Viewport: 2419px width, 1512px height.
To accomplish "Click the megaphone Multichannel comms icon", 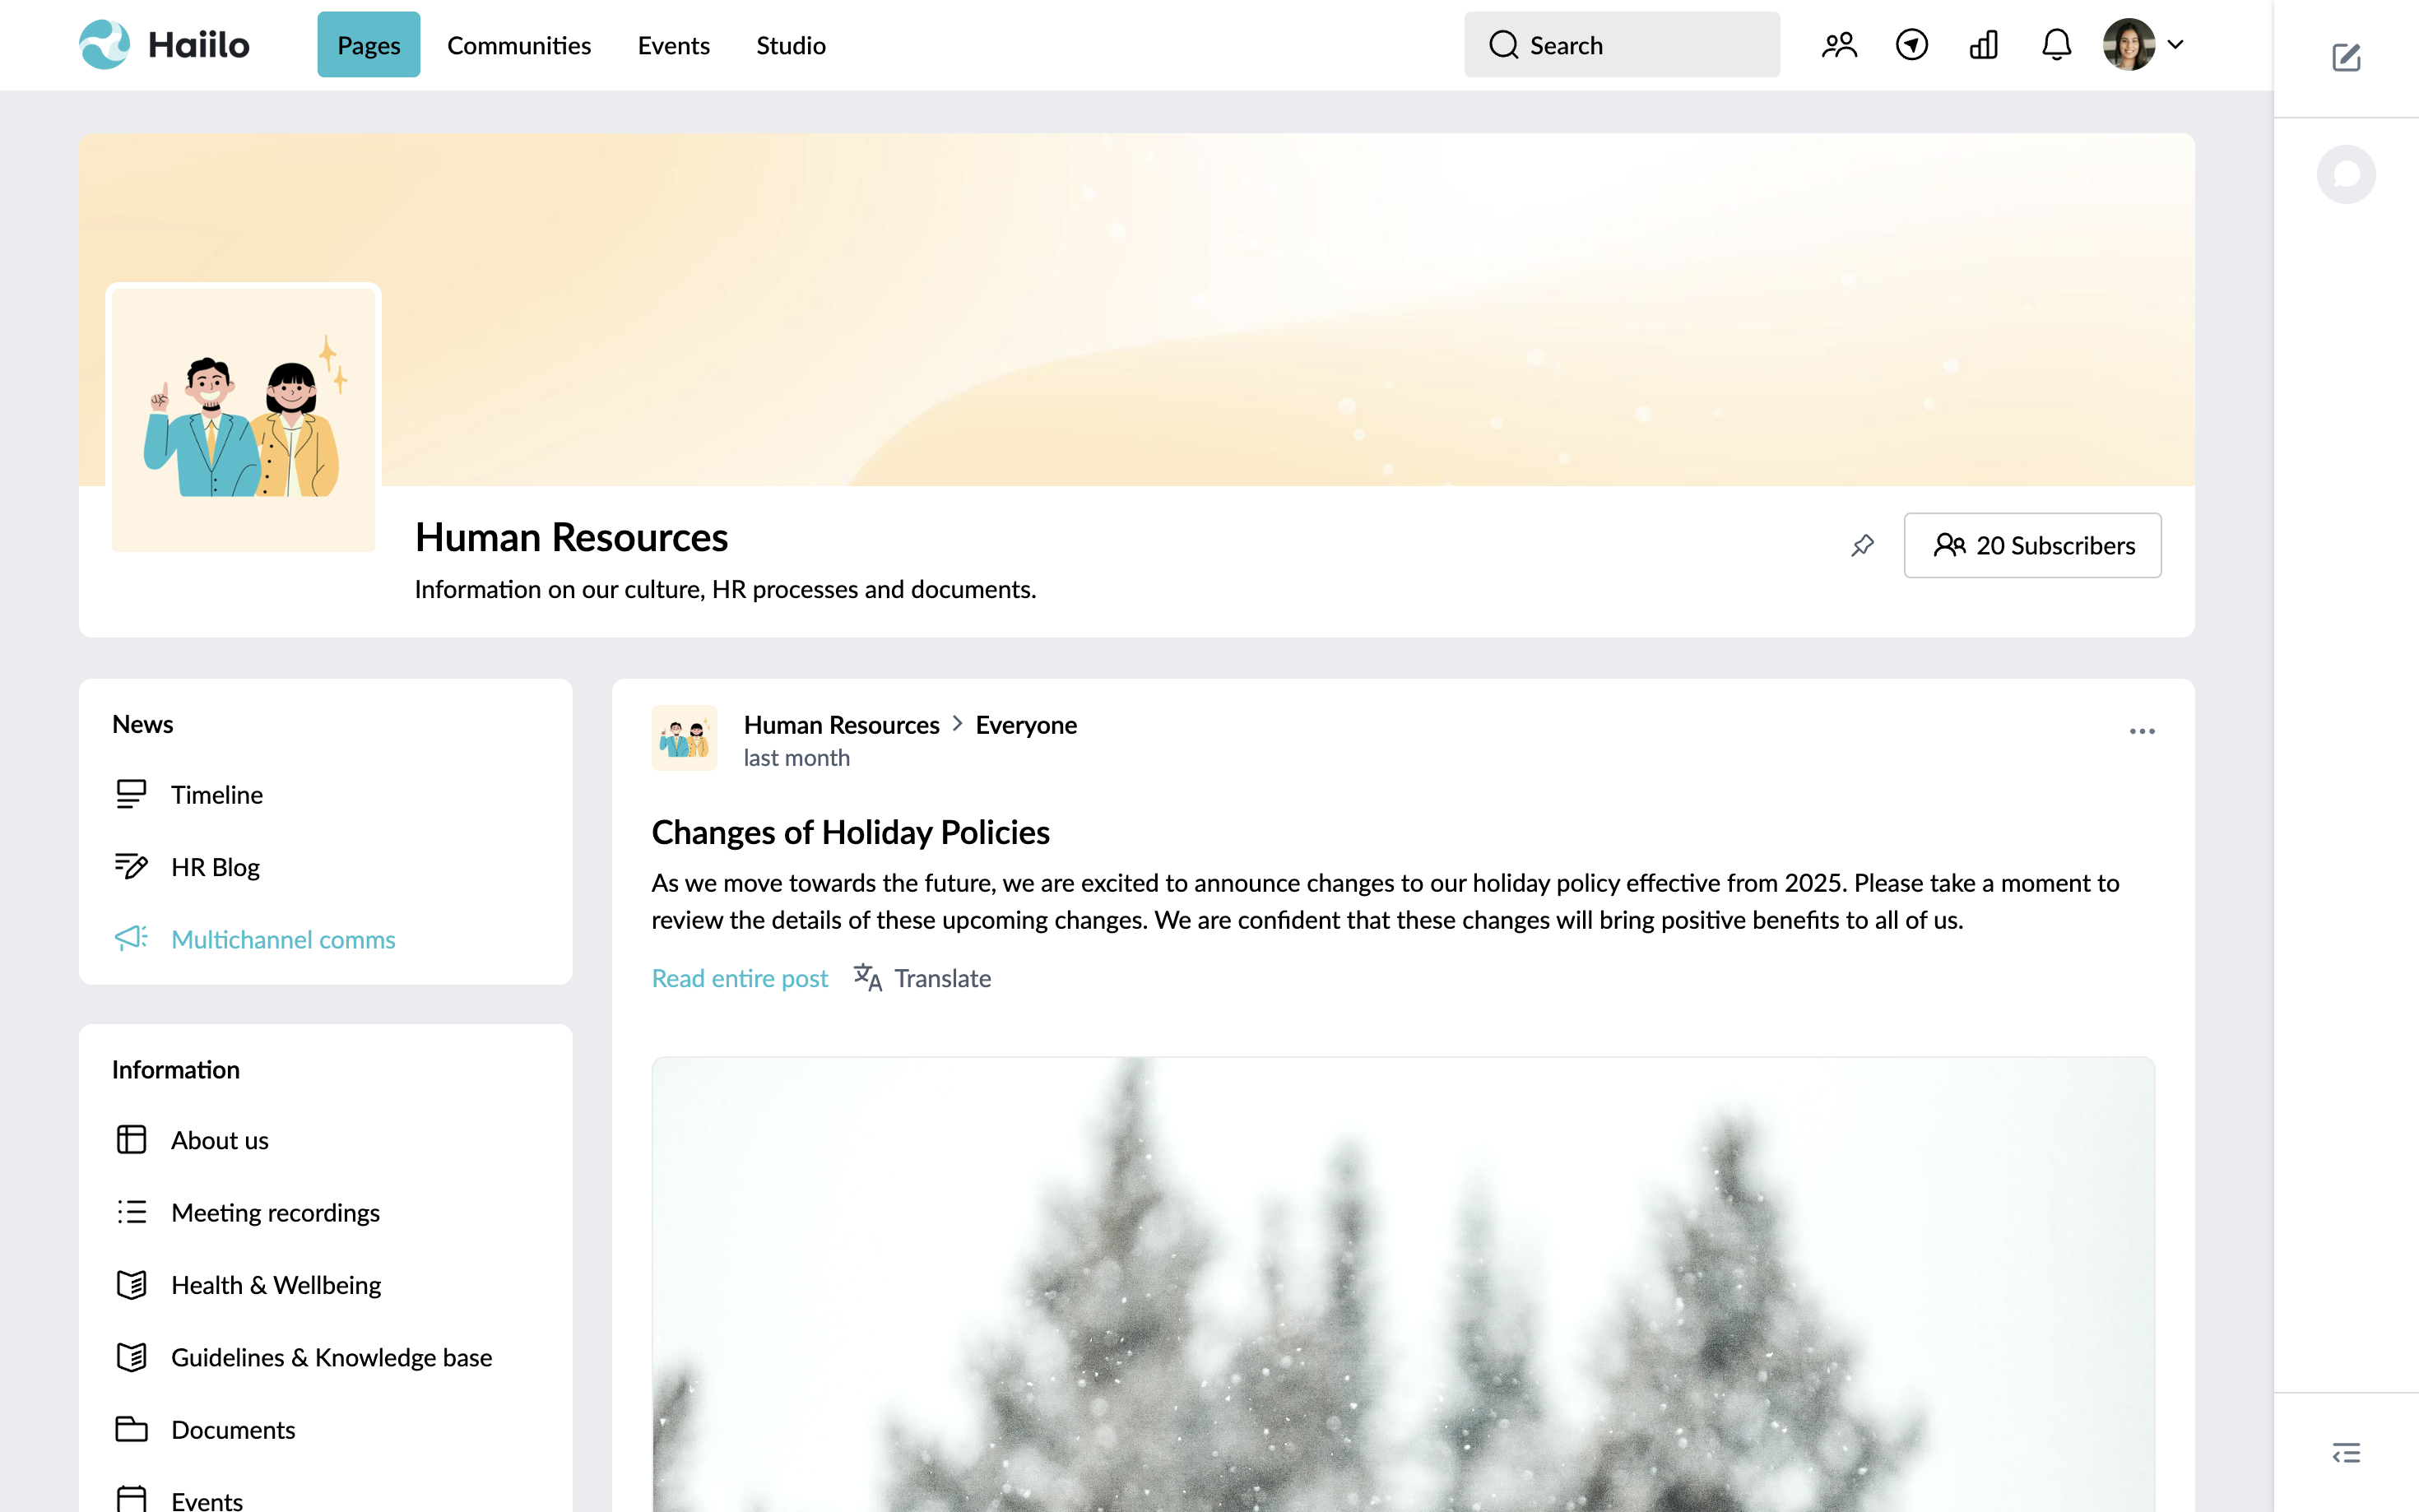I will click(x=131, y=939).
